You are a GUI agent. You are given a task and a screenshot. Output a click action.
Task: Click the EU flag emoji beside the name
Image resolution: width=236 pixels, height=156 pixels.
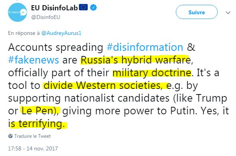pyautogui.click(x=83, y=7)
